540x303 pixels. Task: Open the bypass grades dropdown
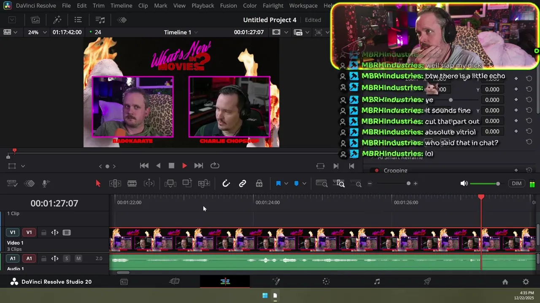point(327,32)
